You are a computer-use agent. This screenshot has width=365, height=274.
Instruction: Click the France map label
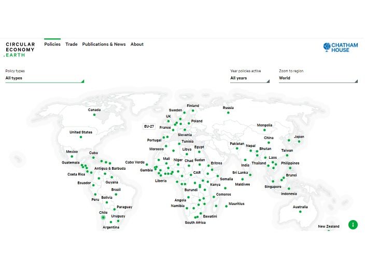click(x=165, y=128)
